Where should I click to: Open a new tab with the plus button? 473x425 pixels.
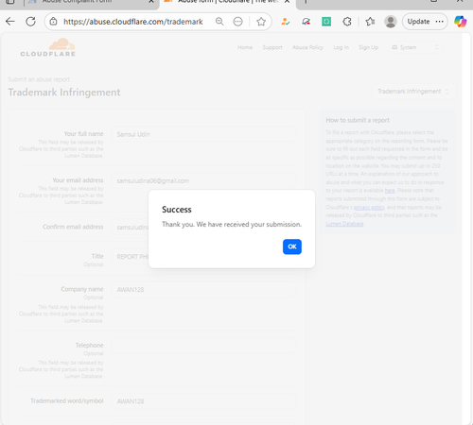click(306, 2)
